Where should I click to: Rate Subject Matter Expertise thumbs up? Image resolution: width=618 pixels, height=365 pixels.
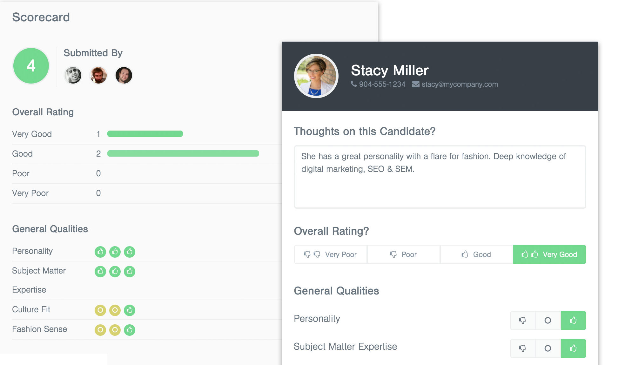[573, 348]
